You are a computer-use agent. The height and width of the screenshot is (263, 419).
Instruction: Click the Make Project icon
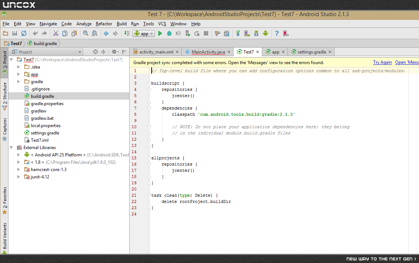127,34
